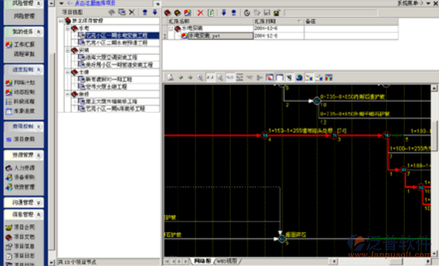Collapse the 土建 folder in project tree

(x=67, y=72)
